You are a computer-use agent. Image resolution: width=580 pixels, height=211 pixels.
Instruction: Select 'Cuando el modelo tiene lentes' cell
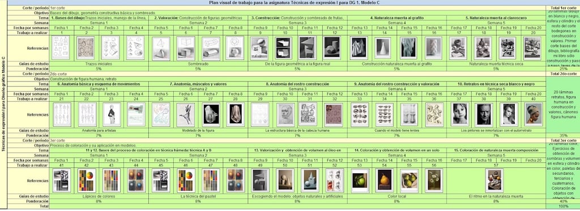397,131
